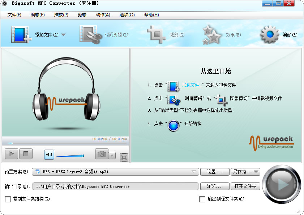
Task: Click the 浏览... browse button
Action: [215, 186]
